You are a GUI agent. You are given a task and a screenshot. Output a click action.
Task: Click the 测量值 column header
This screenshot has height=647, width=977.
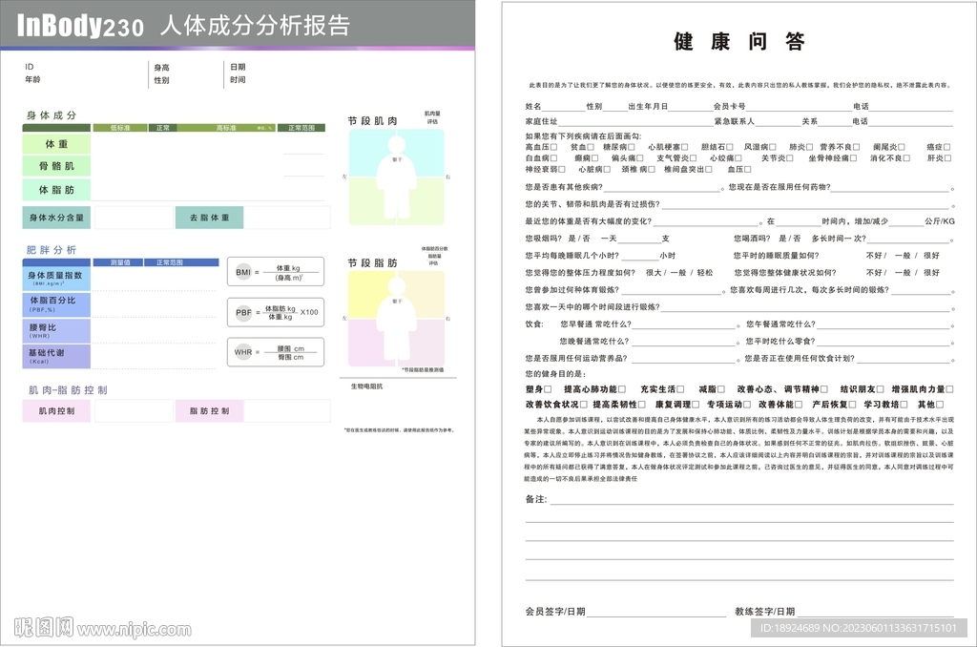click(x=120, y=262)
